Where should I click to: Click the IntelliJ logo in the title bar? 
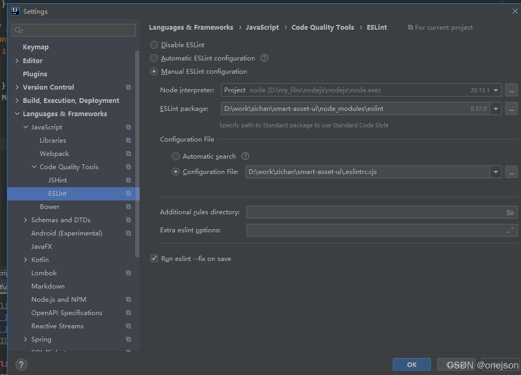[x=15, y=11]
